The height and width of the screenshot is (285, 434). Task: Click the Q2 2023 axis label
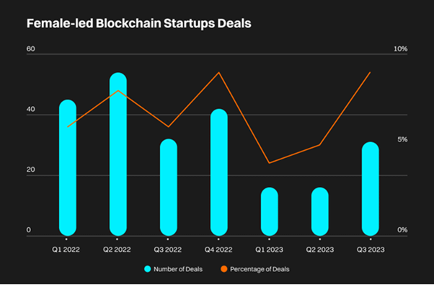click(x=320, y=250)
